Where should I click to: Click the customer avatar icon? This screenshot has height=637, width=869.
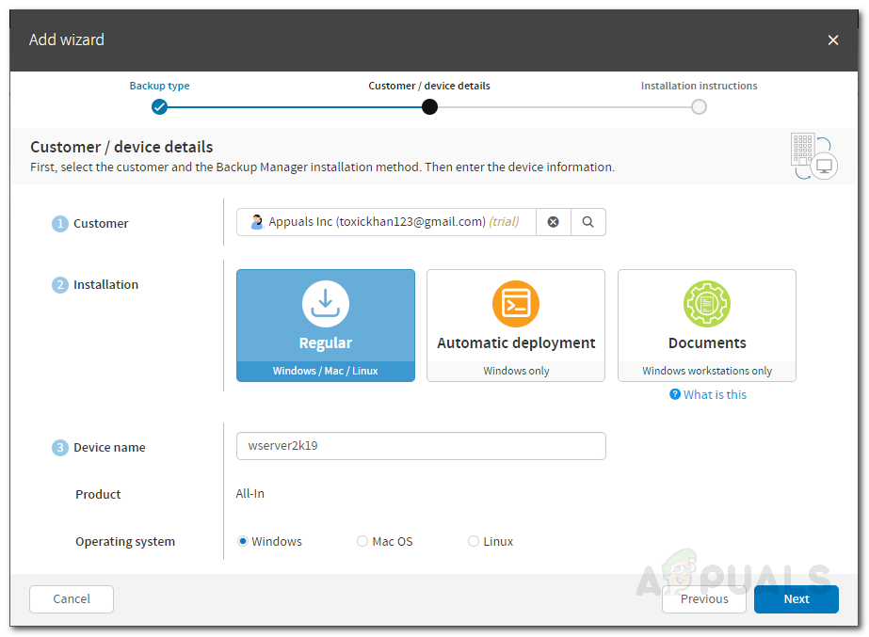[257, 221]
